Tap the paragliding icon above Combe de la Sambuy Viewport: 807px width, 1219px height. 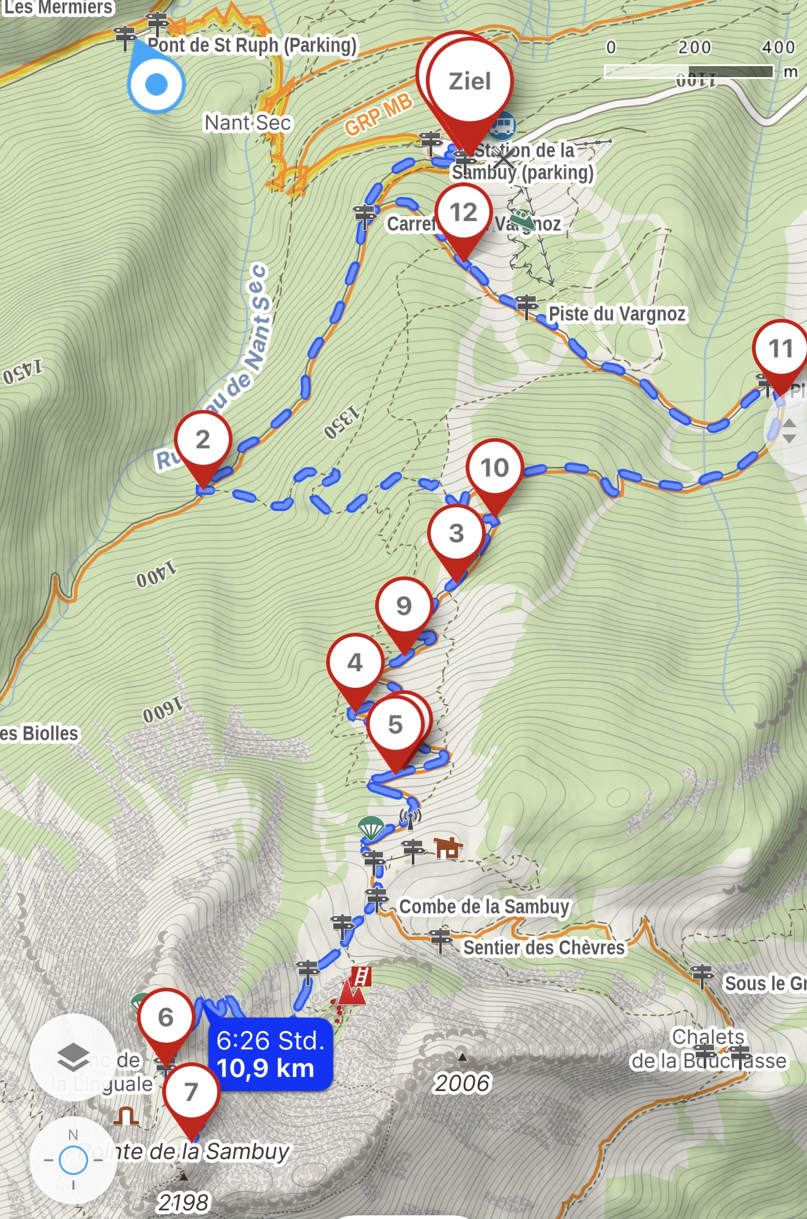pyautogui.click(x=371, y=827)
